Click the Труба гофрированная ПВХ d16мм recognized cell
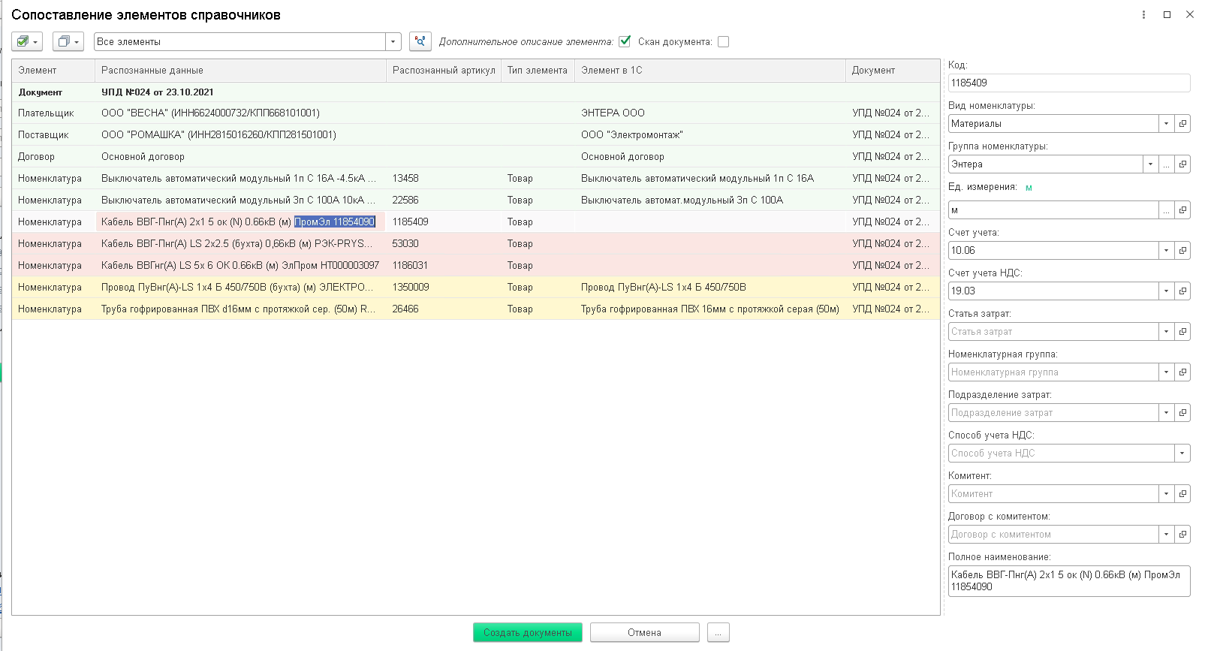The image size is (1205, 651). click(240, 309)
